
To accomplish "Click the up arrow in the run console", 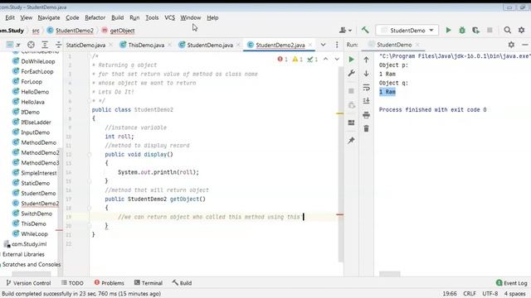I will pyautogui.click(x=366, y=60).
